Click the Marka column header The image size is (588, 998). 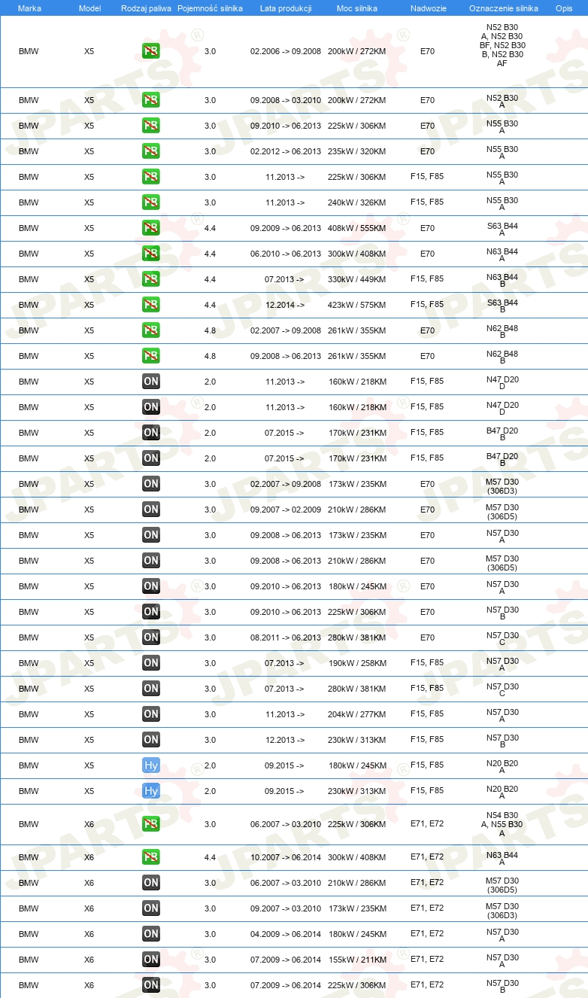tap(29, 8)
